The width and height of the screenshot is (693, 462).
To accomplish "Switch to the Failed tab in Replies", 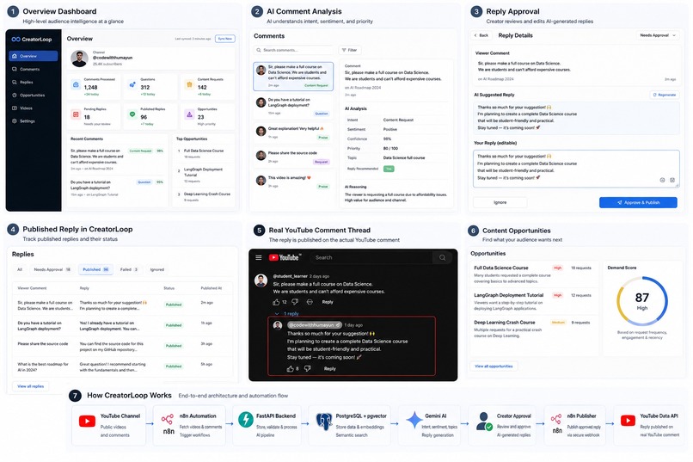I will coord(129,269).
